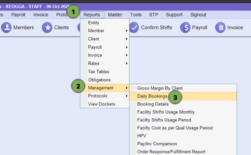The image size is (251, 155).
Task: Select Tax Tables from Reports menu
Action: pyautogui.click(x=99, y=72)
